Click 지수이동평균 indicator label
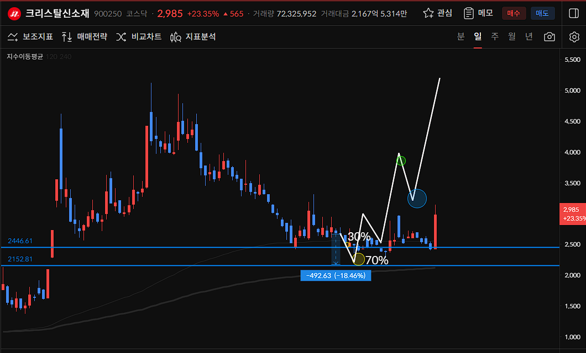Screen dimensions: 586x353 point(25,57)
